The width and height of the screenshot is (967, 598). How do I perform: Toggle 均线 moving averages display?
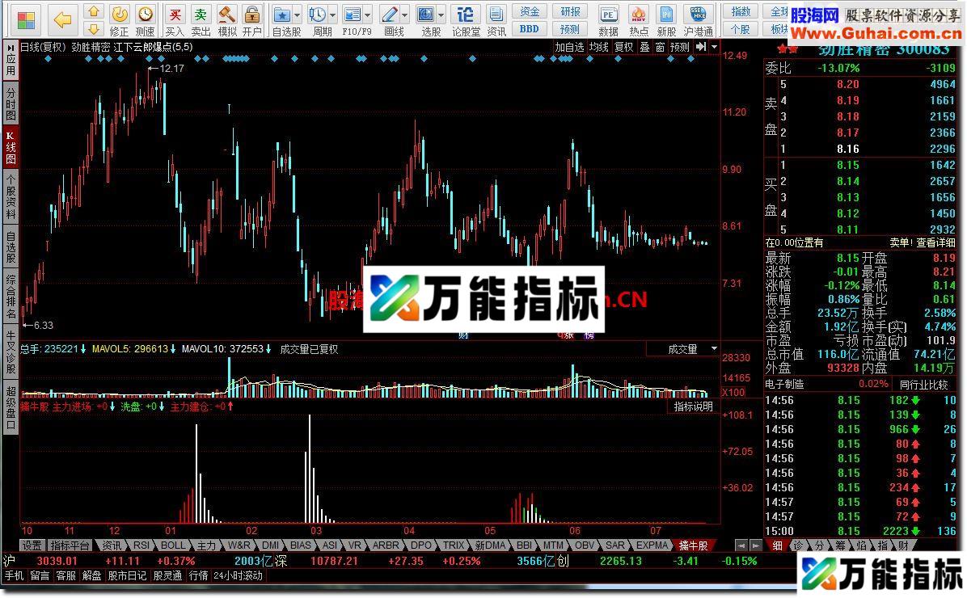[x=598, y=47]
